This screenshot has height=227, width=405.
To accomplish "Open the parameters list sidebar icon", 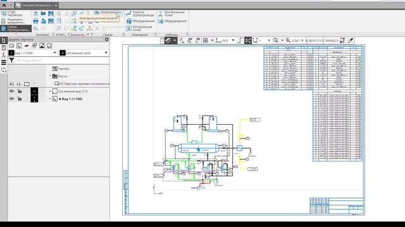I will point(4,62).
